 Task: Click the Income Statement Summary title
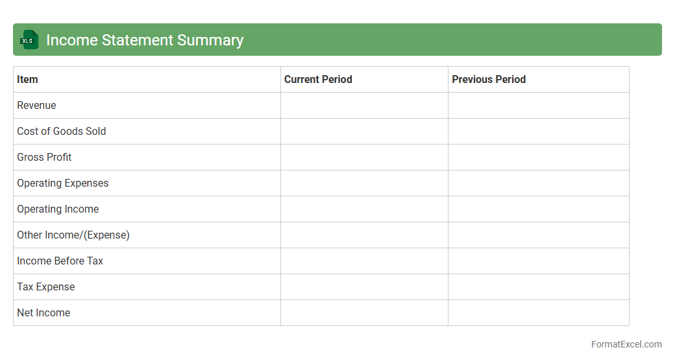pos(145,40)
